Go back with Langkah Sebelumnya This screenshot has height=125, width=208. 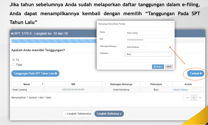[x=78, y=114]
